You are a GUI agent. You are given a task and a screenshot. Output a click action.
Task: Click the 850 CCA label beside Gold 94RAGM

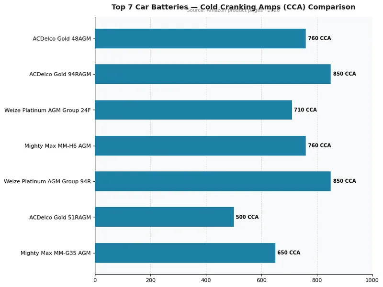click(343, 74)
